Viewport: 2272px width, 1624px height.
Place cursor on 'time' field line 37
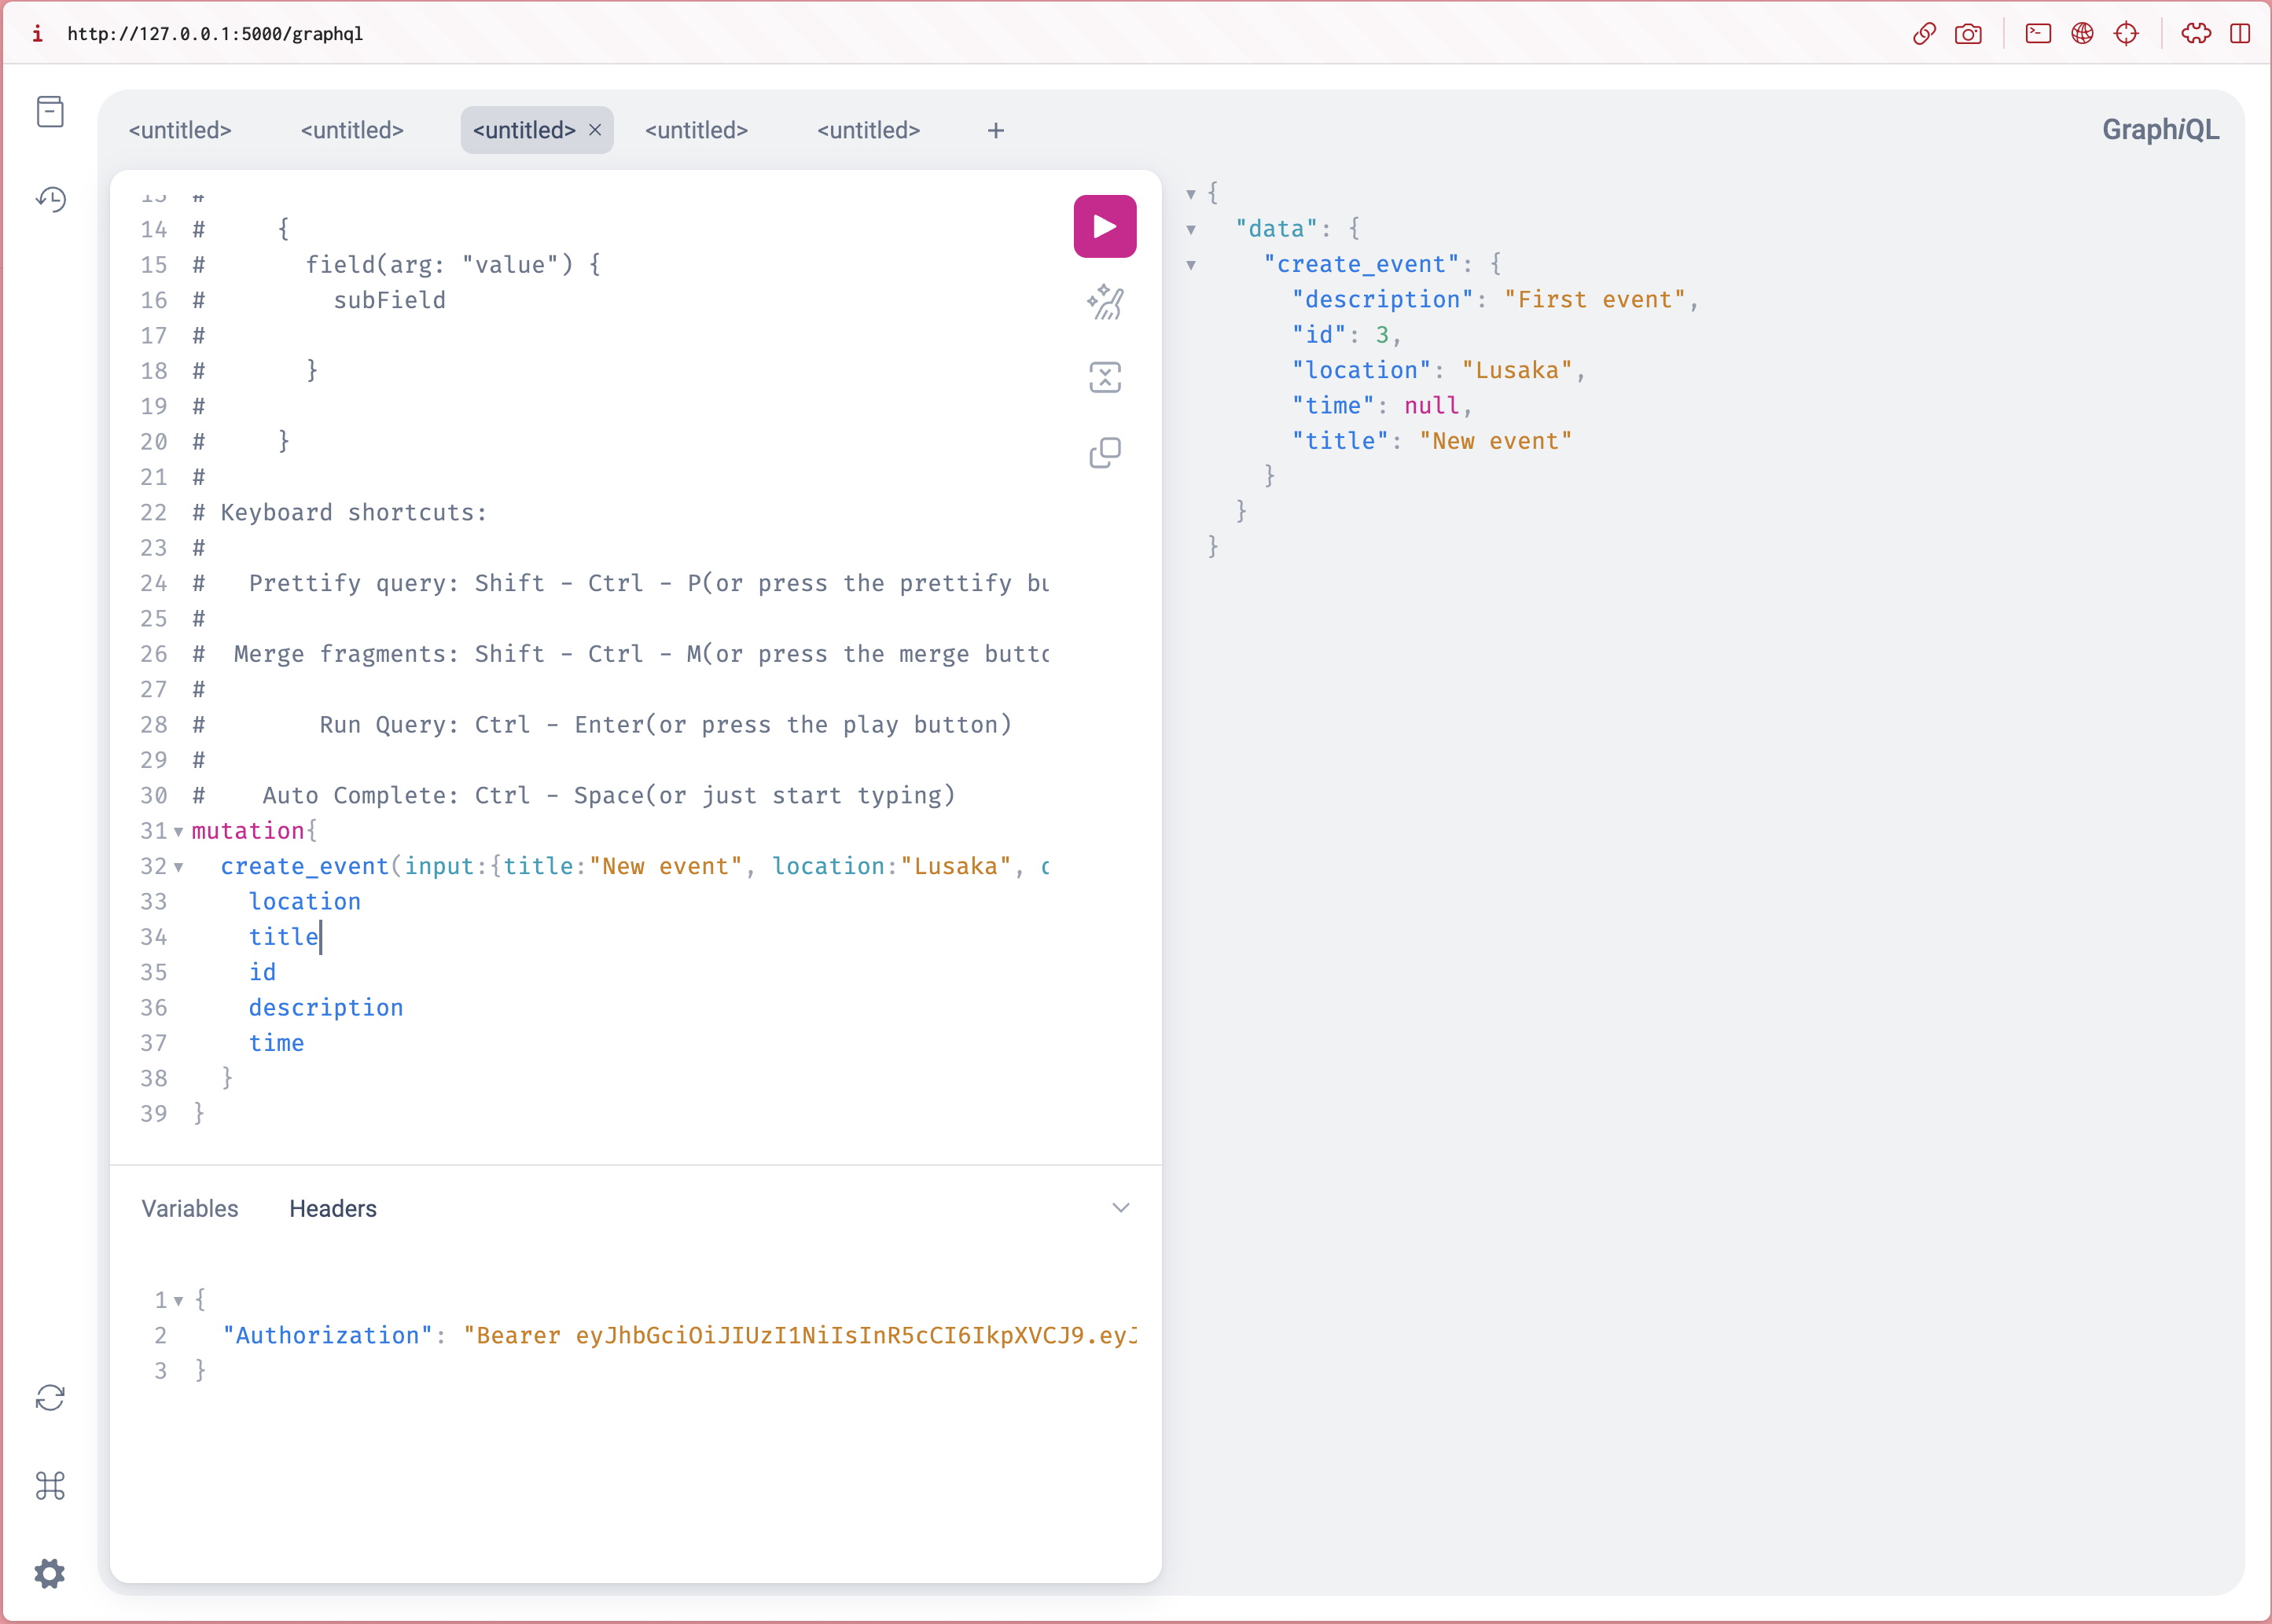coord(276,1042)
